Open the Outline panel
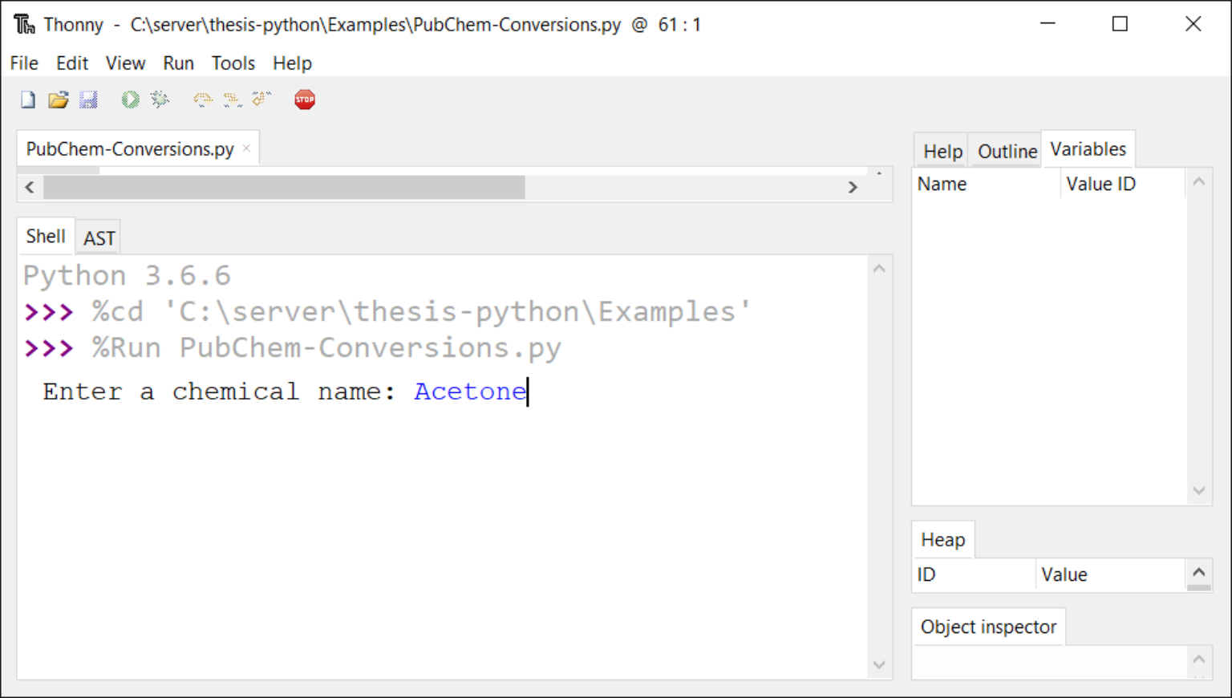Screen dimensions: 1232x698 [x=1006, y=151]
